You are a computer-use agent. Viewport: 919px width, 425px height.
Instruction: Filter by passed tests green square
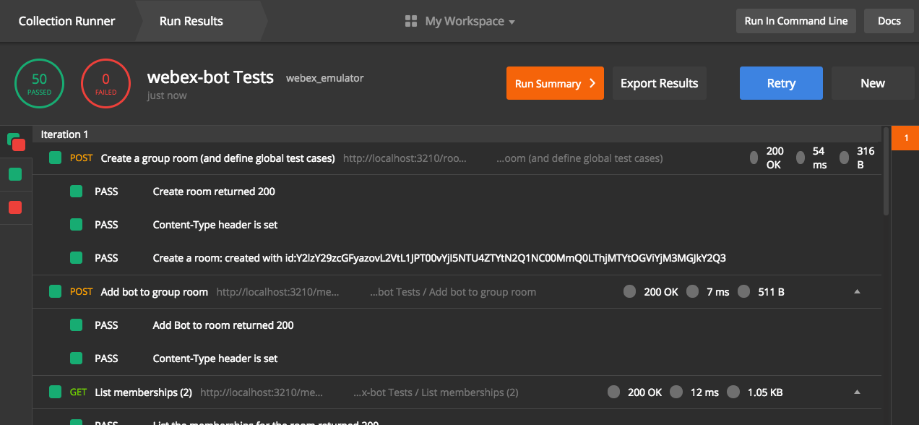coord(15,174)
